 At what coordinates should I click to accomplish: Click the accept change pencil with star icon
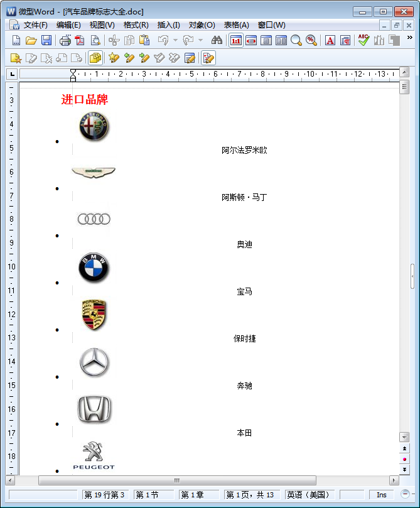click(x=114, y=58)
